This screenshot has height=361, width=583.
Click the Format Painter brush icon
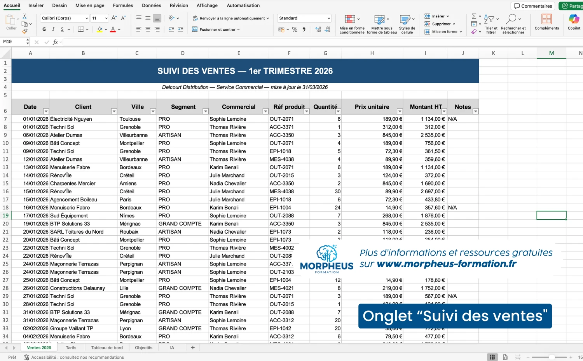25,31
